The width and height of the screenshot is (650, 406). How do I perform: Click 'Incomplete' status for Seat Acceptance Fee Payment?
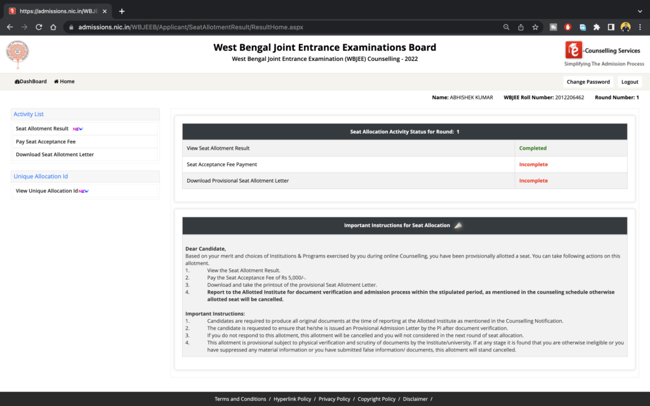click(x=533, y=164)
